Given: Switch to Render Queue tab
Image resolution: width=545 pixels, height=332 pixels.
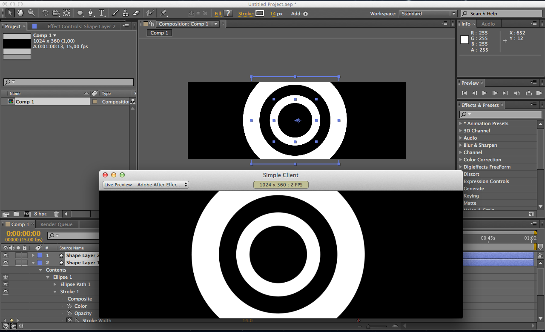Looking at the screenshot, I should (56, 224).
